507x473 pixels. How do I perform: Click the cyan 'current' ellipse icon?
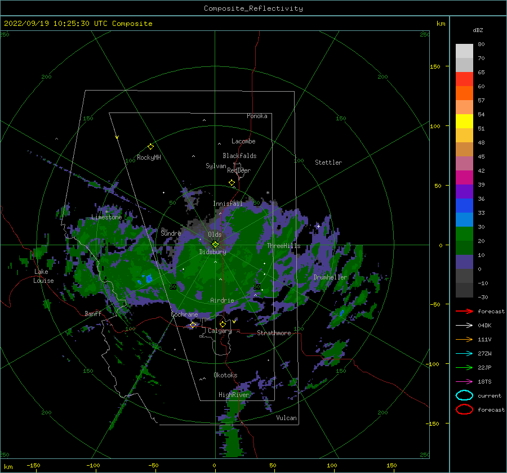[464, 395]
